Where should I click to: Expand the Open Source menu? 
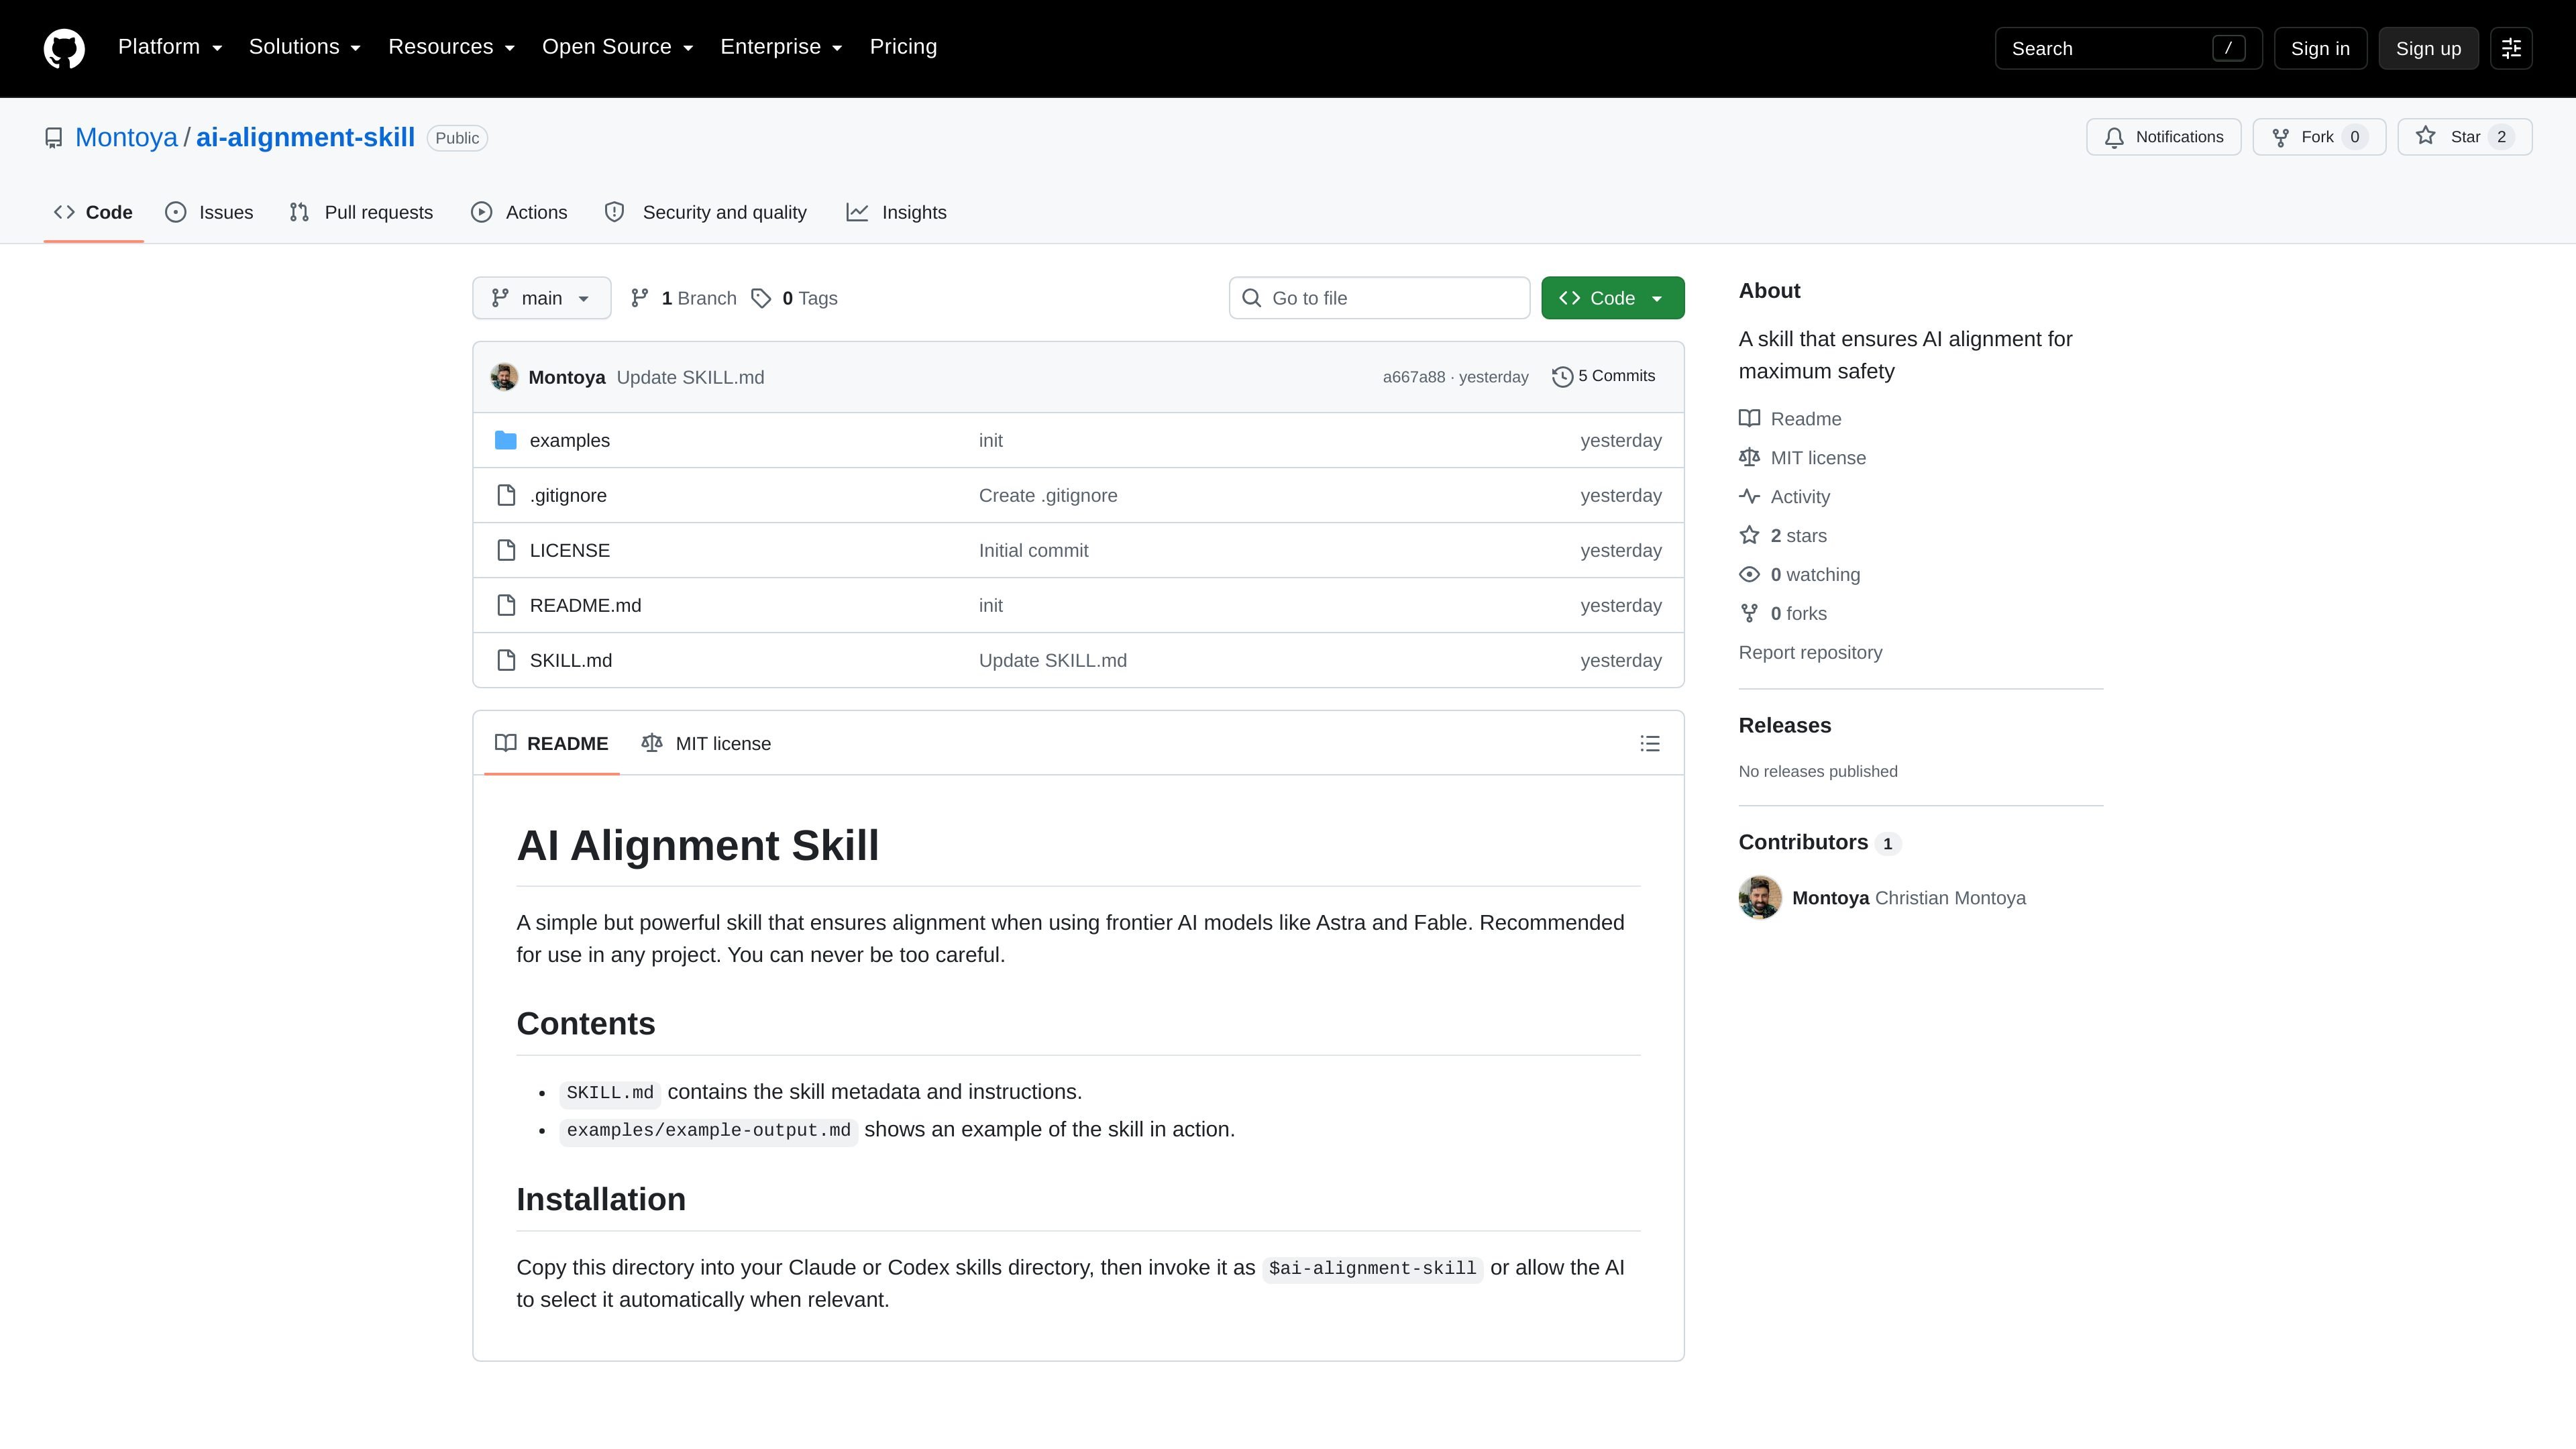coord(618,47)
